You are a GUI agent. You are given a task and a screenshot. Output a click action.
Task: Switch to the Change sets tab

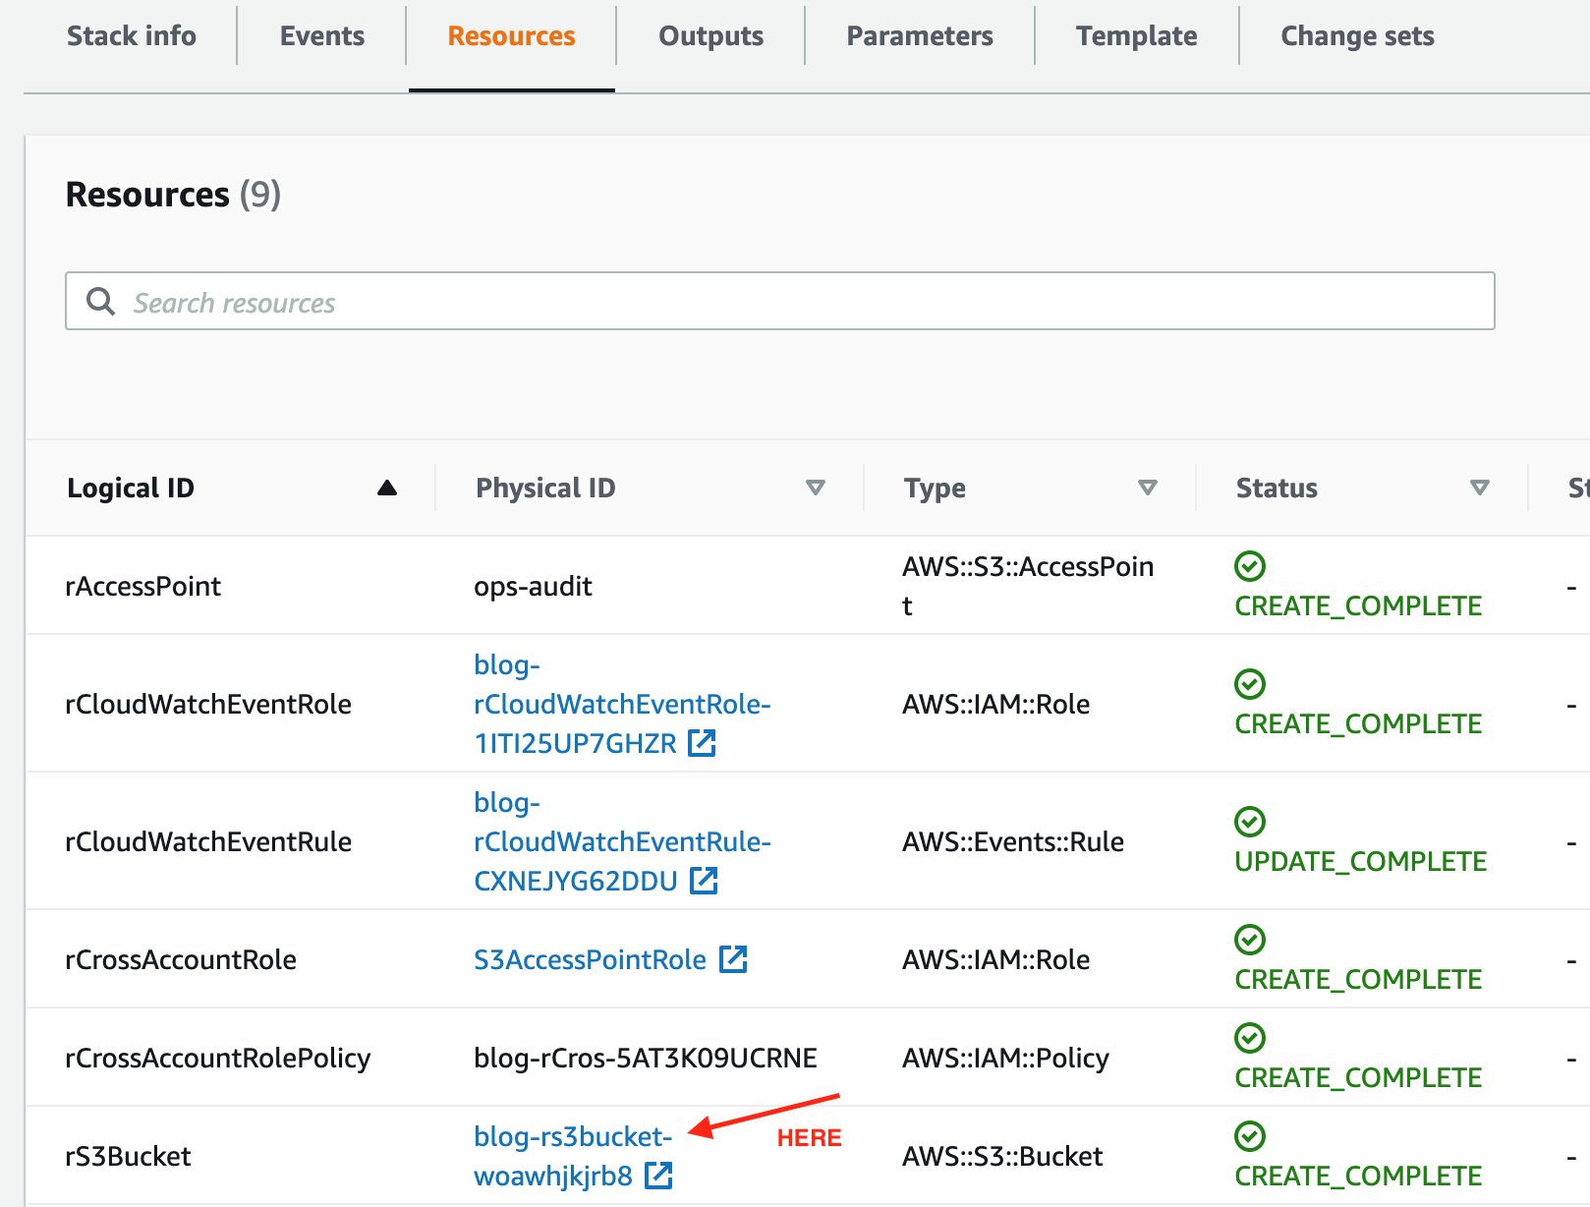pyautogui.click(x=1357, y=35)
